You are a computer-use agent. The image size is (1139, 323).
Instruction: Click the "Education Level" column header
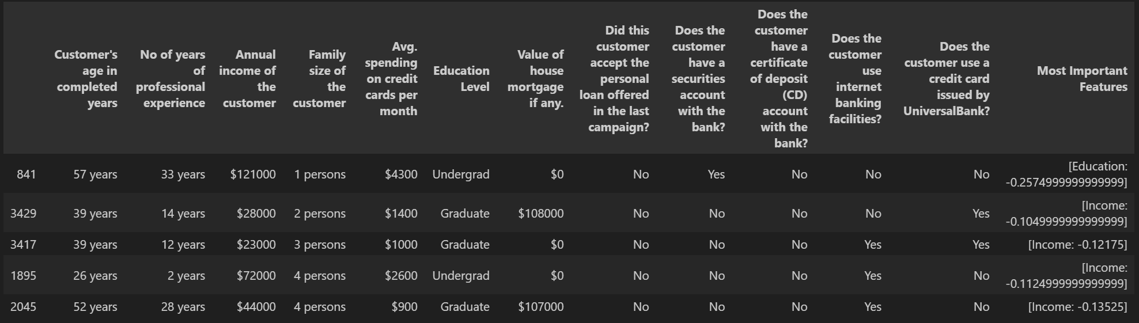tap(461, 79)
